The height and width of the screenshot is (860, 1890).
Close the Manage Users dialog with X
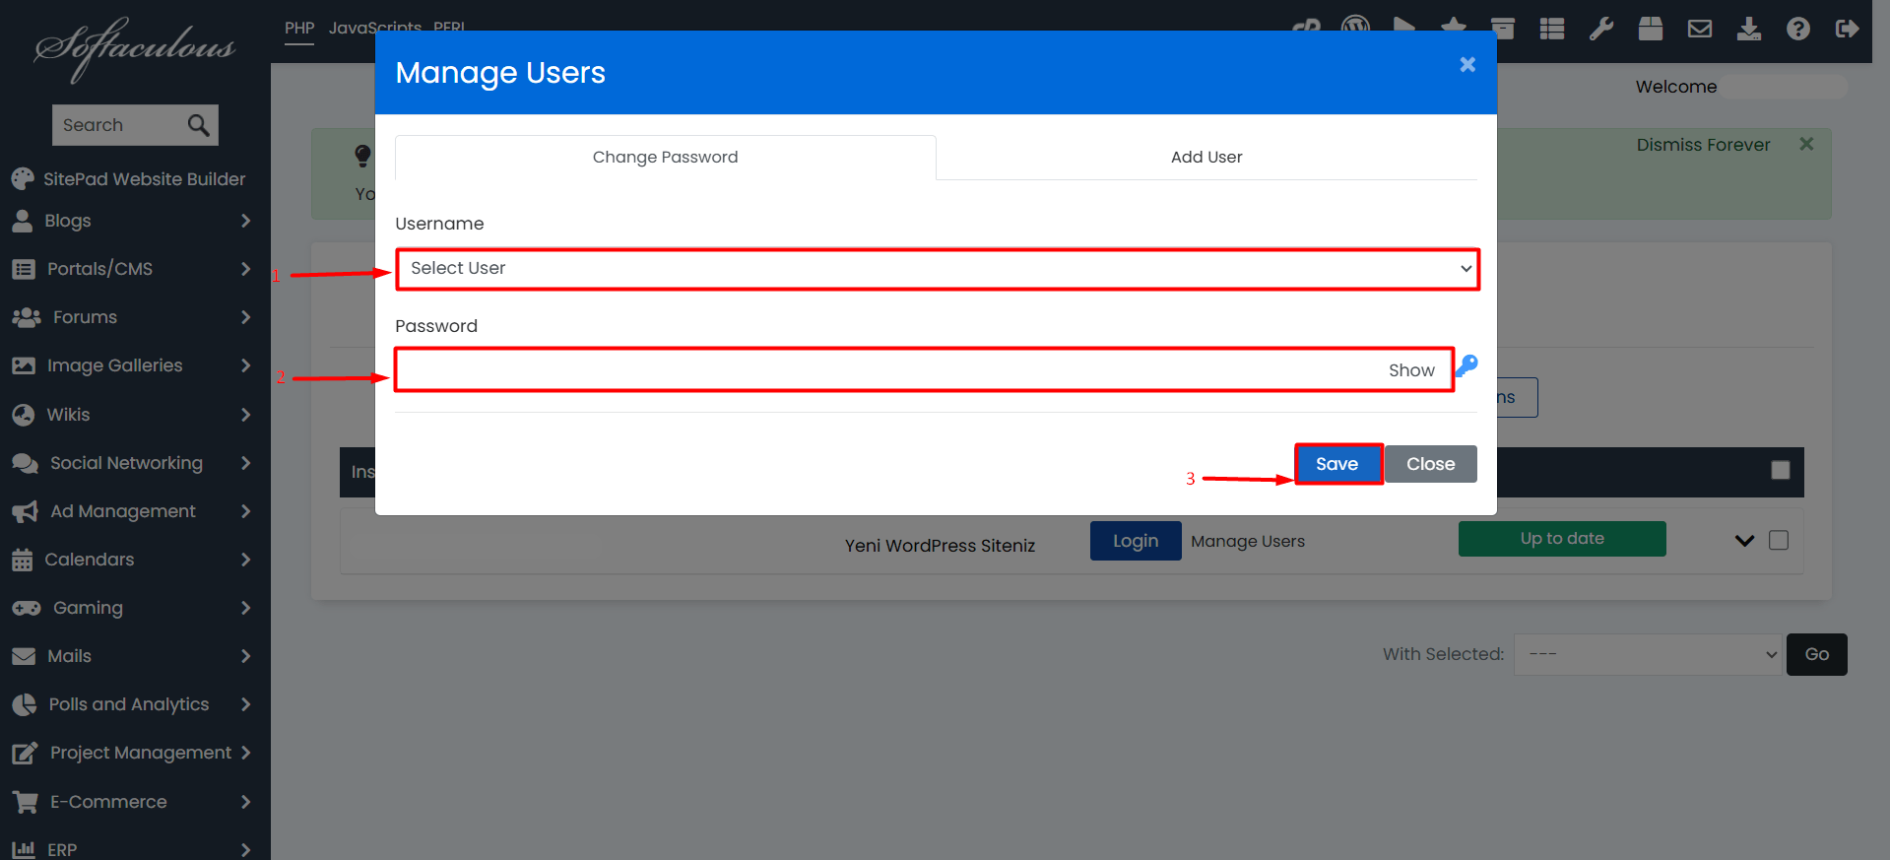(1466, 65)
